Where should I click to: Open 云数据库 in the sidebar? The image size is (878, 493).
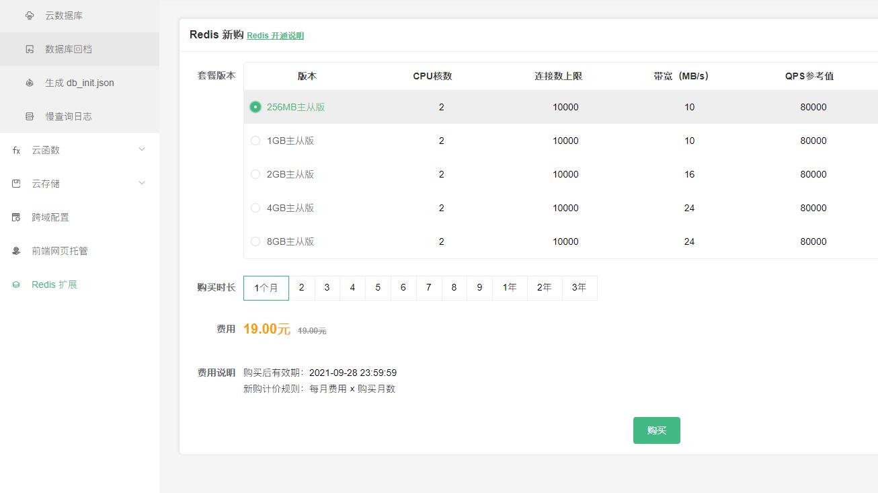(x=64, y=15)
